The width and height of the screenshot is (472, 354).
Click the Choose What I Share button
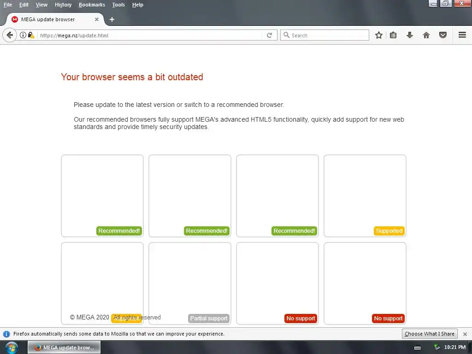[x=430, y=334]
